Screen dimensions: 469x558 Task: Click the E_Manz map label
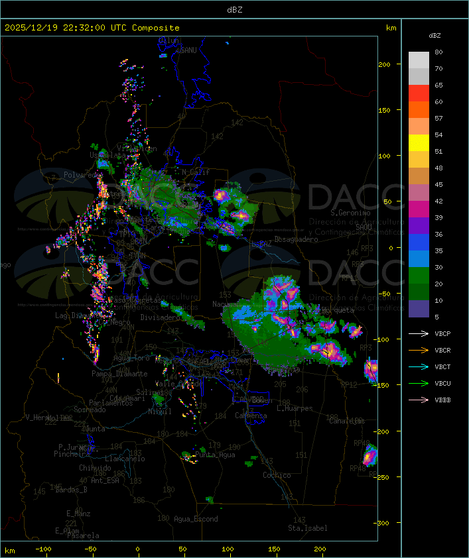coord(78,514)
